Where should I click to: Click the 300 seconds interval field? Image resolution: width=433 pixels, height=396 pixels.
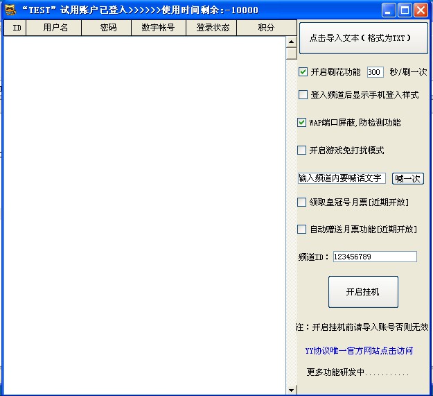tap(375, 72)
